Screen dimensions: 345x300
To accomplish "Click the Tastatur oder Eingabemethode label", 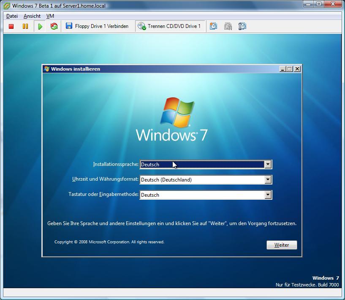I will click(x=103, y=194).
